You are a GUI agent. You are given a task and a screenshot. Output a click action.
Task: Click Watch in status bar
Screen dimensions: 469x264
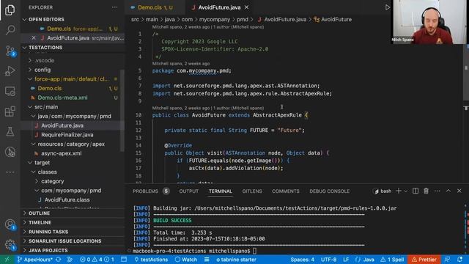[186, 260]
